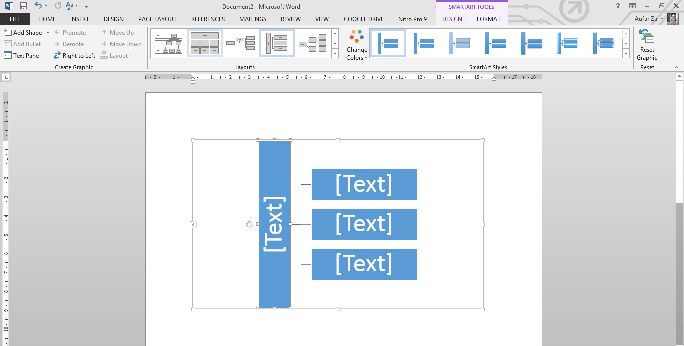Click the Save icon in quick access toolbar
The image size is (684, 346).
click(x=23, y=6)
